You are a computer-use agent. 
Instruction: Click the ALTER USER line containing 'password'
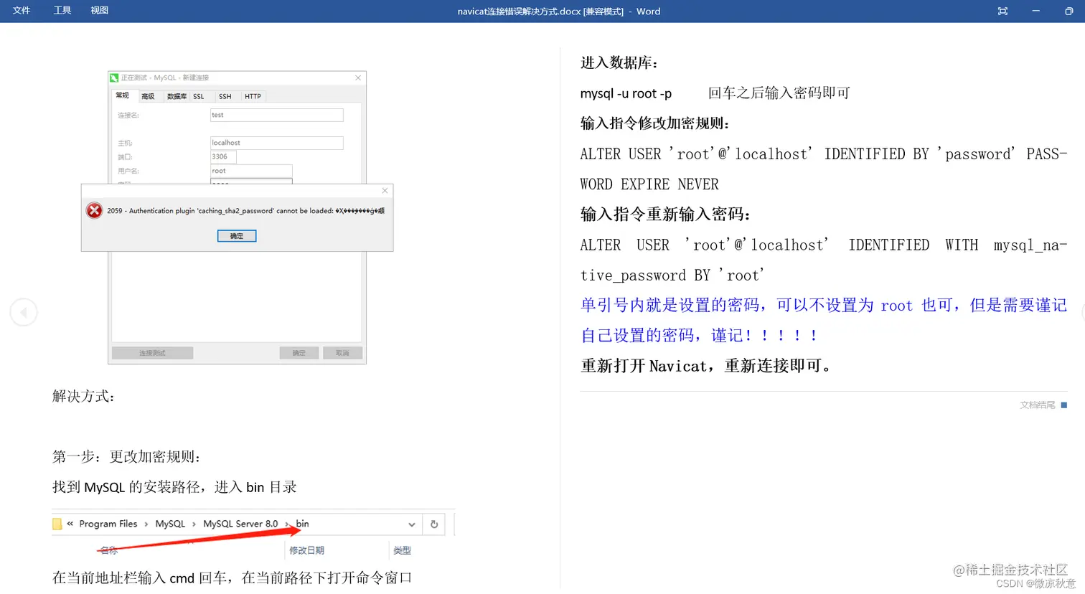824,154
